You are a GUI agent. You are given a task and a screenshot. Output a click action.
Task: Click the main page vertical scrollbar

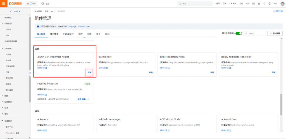(282, 104)
